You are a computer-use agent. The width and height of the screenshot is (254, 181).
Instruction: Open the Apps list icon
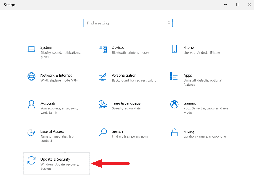(174, 76)
